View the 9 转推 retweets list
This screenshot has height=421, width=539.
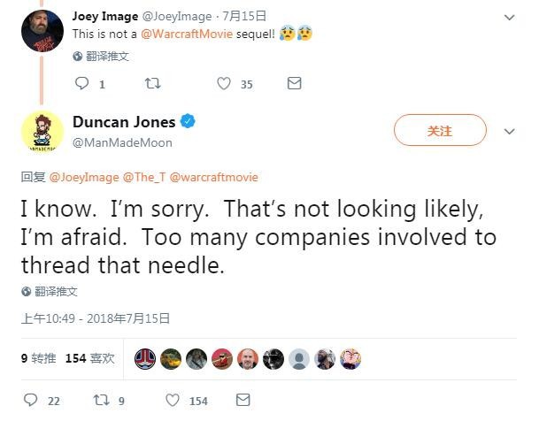[x=38, y=358]
